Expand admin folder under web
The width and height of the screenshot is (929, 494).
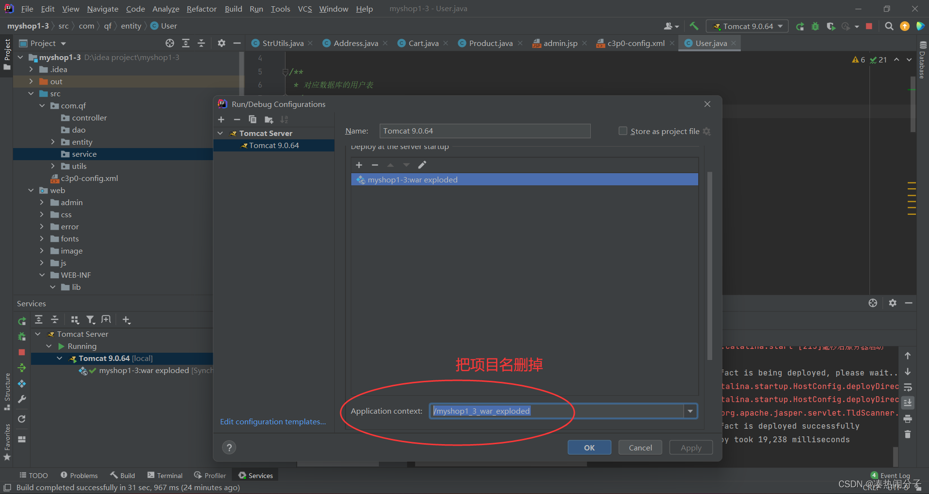point(42,202)
